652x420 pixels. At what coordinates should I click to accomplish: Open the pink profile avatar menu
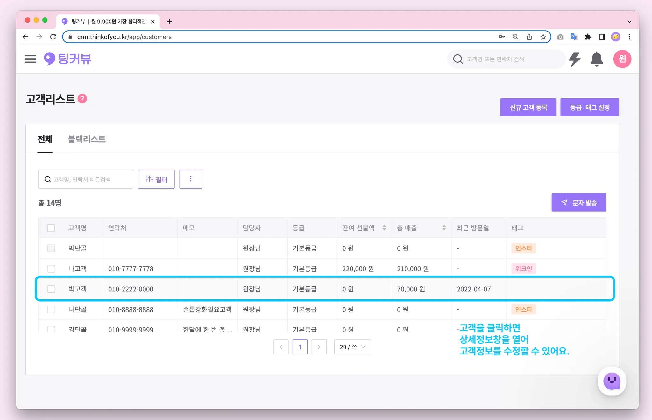[622, 59]
